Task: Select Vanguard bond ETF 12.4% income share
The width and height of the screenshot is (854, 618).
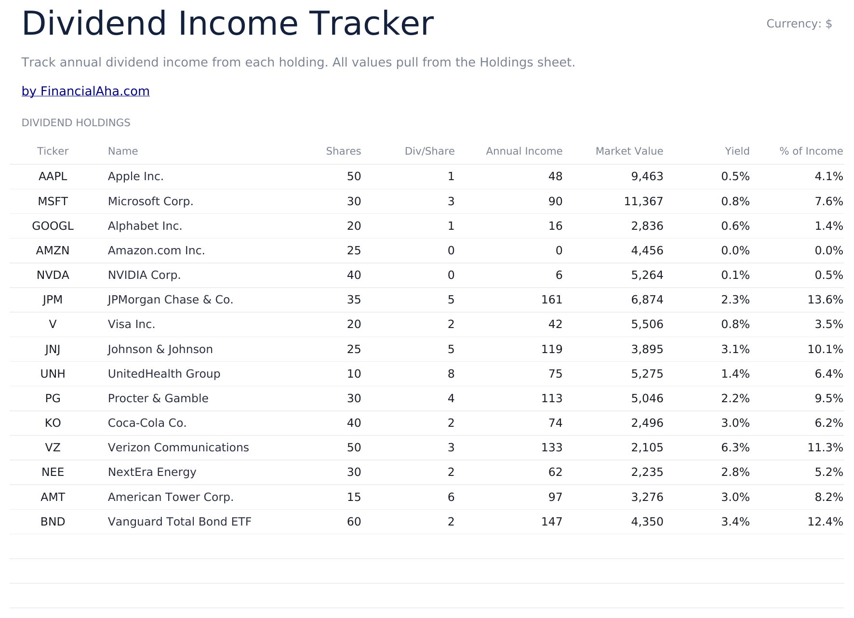Action: click(826, 522)
